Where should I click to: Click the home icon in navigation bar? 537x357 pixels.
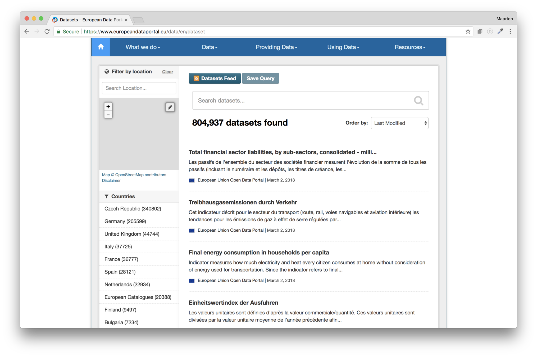[101, 47]
